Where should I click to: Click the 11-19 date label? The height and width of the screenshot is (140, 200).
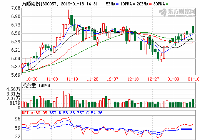pos(72,79)
